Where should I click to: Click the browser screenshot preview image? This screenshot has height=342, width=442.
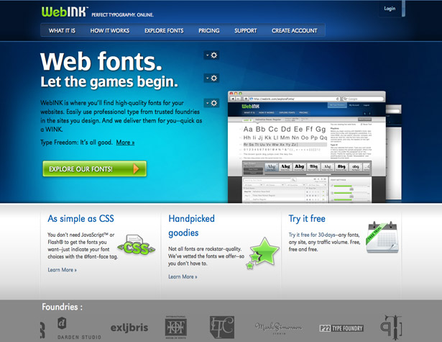307,147
